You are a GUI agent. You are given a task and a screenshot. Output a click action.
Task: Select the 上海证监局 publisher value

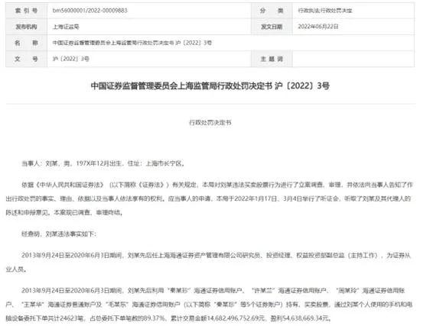click(66, 27)
